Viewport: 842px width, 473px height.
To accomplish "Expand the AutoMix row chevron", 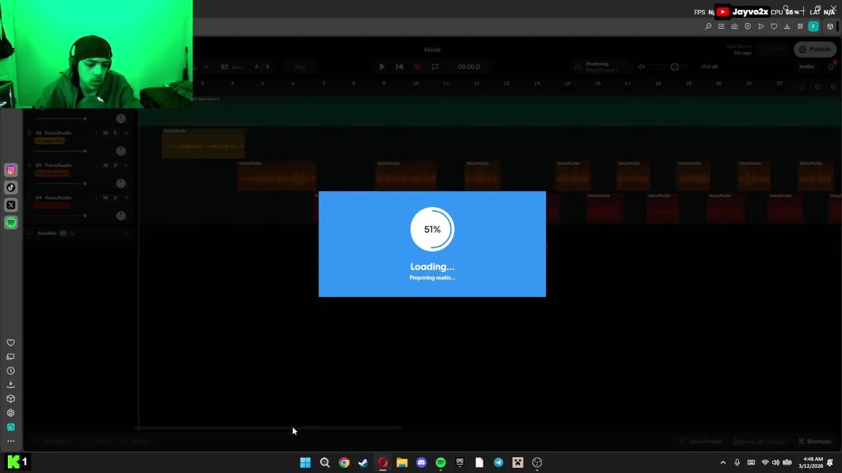I will [126, 233].
